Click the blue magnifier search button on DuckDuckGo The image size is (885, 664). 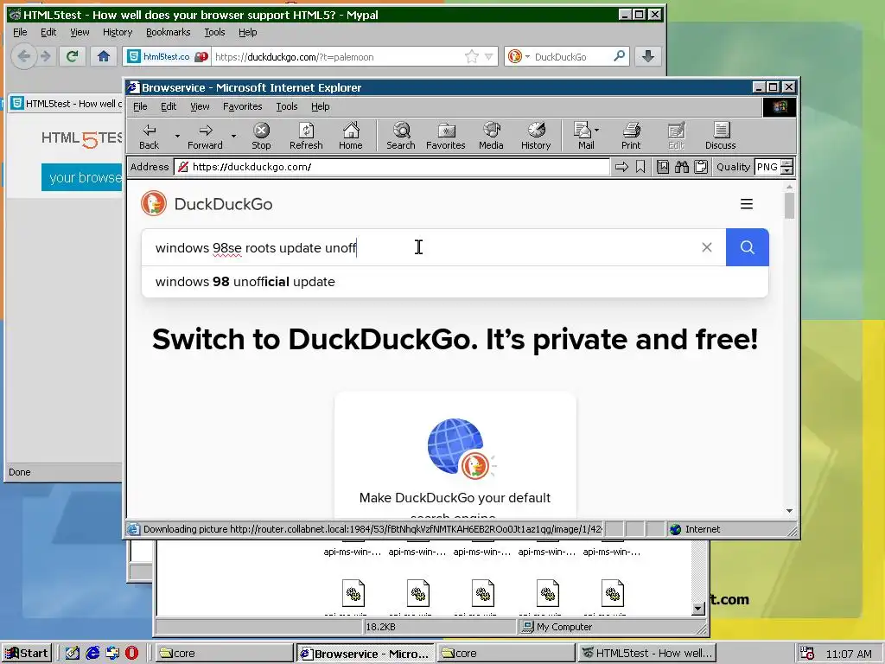(x=748, y=247)
